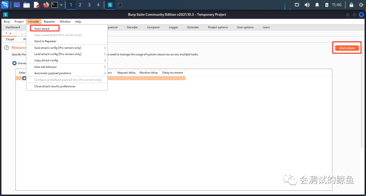The image size is (366, 196).
Task: Switch to workspace 3
Action: [x=89, y=5]
